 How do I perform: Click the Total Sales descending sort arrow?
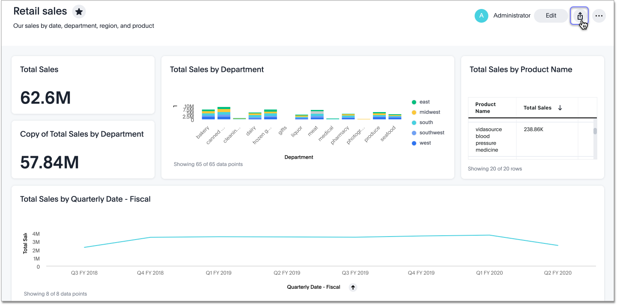point(560,108)
